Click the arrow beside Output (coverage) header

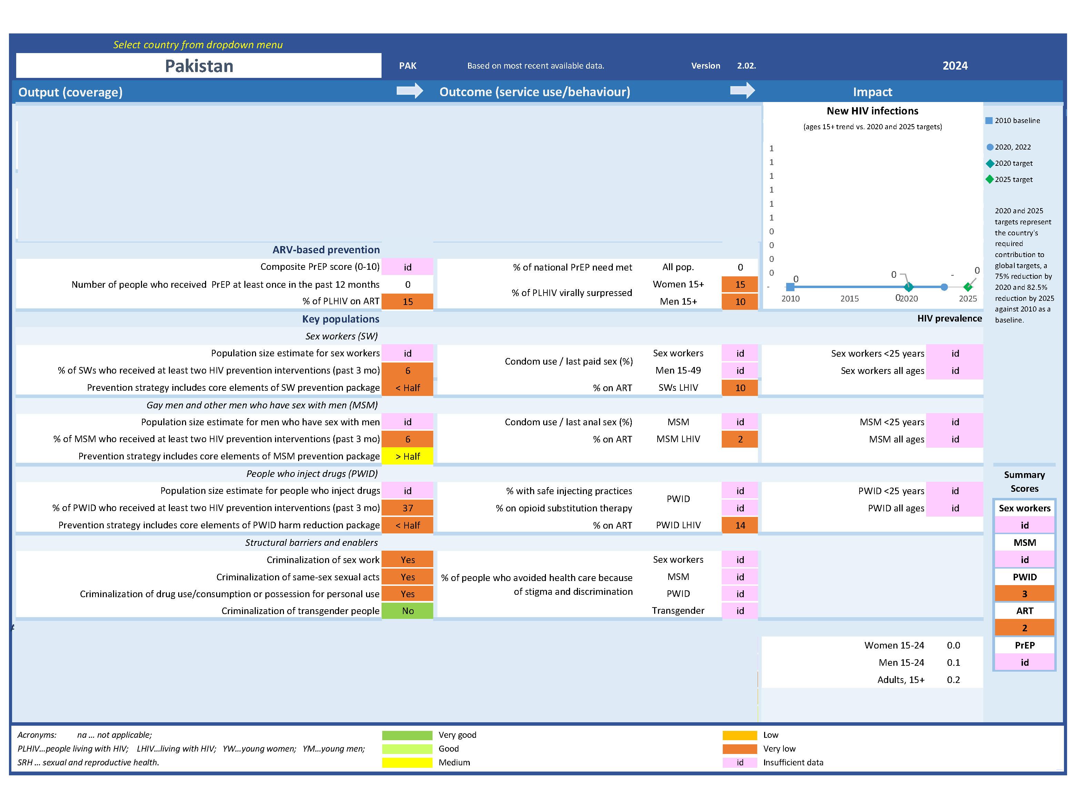[x=410, y=91]
